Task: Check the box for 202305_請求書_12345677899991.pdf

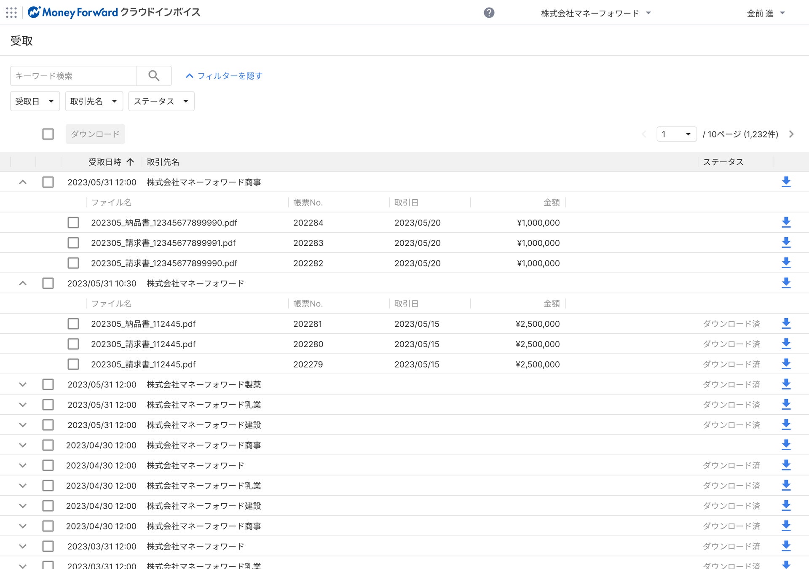Action: point(73,243)
